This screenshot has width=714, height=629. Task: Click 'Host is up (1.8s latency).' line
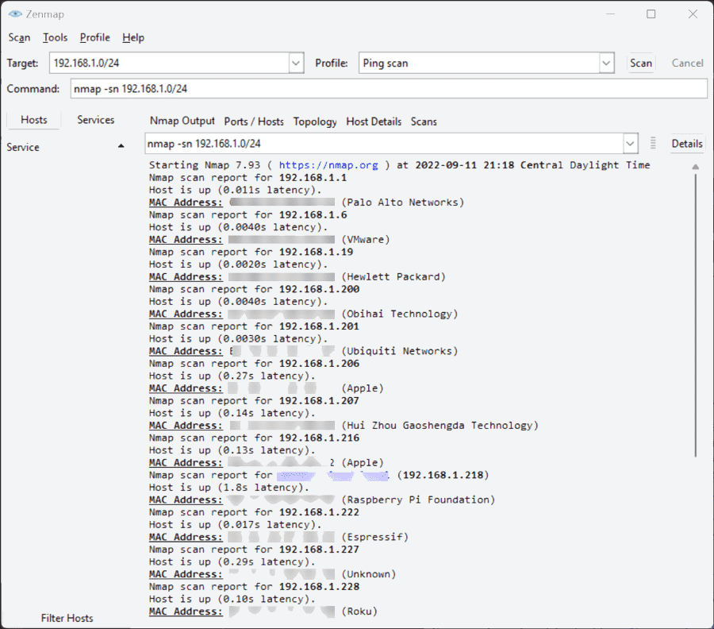click(x=229, y=488)
